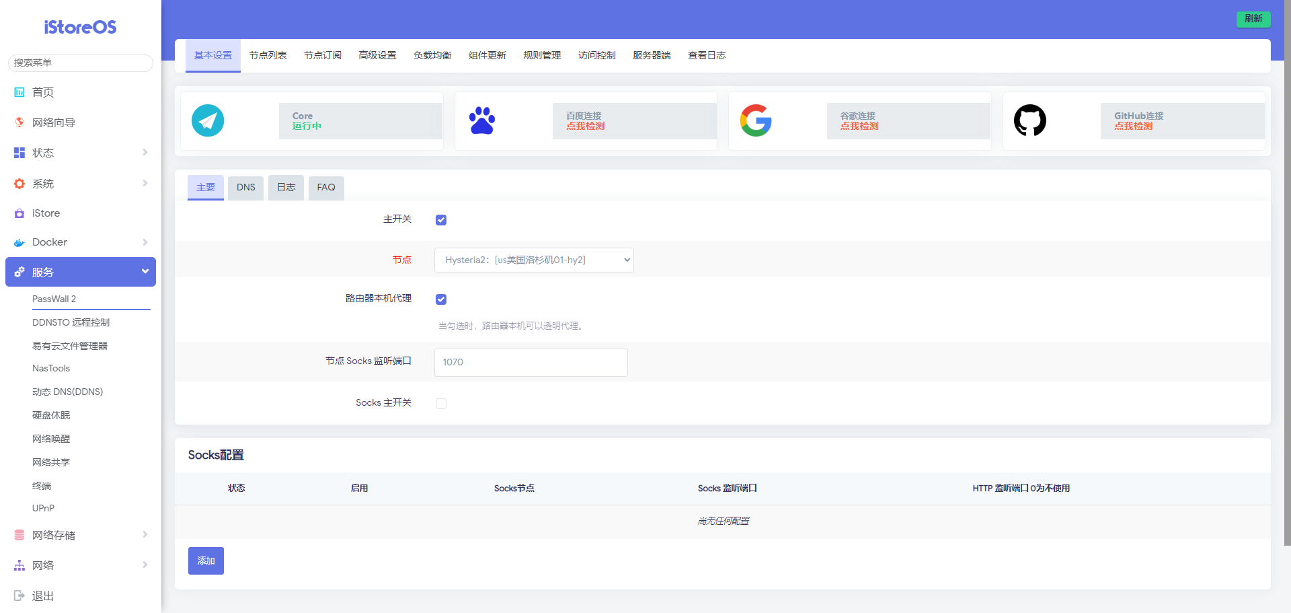Open 网络共享 in the sidebar
Screen dimensions: 1291x613
pyautogui.click(x=51, y=462)
